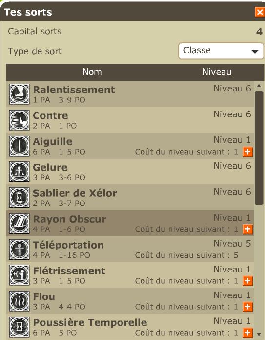This screenshot has height=340, width=265.
Task: Close the Tes sorts window
Action: 259,12
